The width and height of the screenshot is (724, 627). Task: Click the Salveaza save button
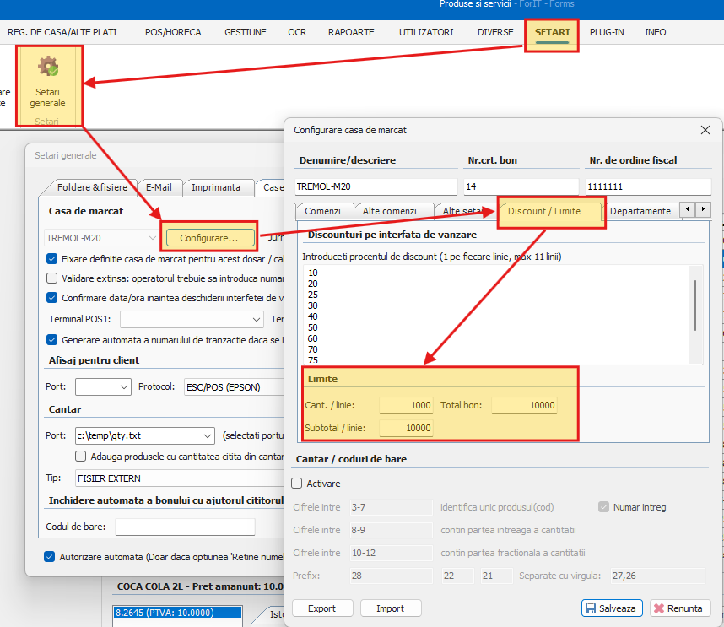click(x=612, y=608)
